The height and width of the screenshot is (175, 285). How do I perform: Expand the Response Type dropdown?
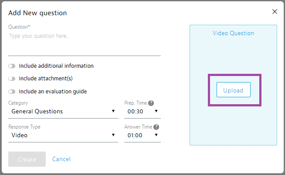coord(63,135)
